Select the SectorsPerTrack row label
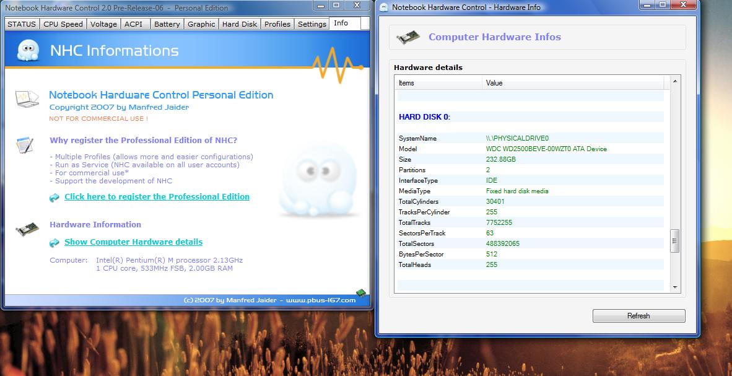Image resolution: width=732 pixels, height=376 pixels. pyautogui.click(x=422, y=233)
